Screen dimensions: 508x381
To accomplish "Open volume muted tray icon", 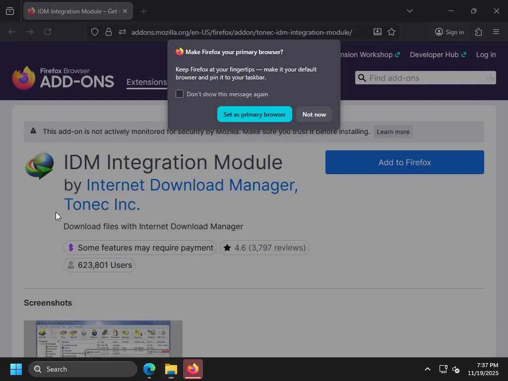I will click(456, 369).
